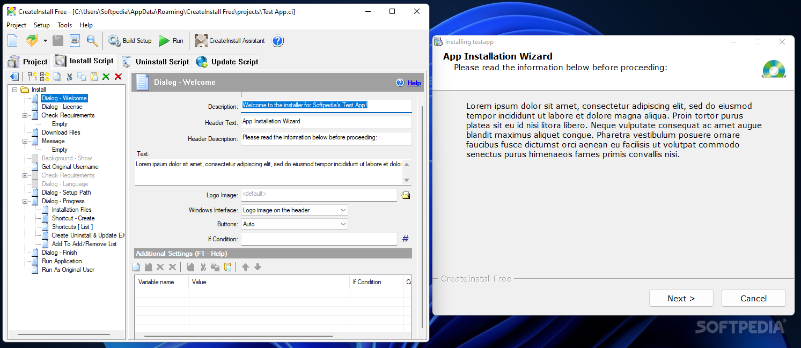Select Get Original Username command

coord(70,167)
